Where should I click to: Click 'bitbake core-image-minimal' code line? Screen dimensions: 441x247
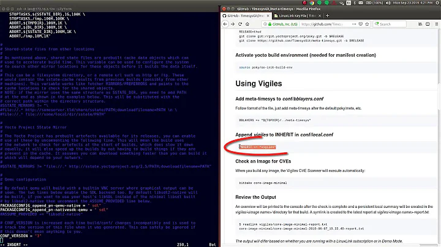click(x=263, y=183)
